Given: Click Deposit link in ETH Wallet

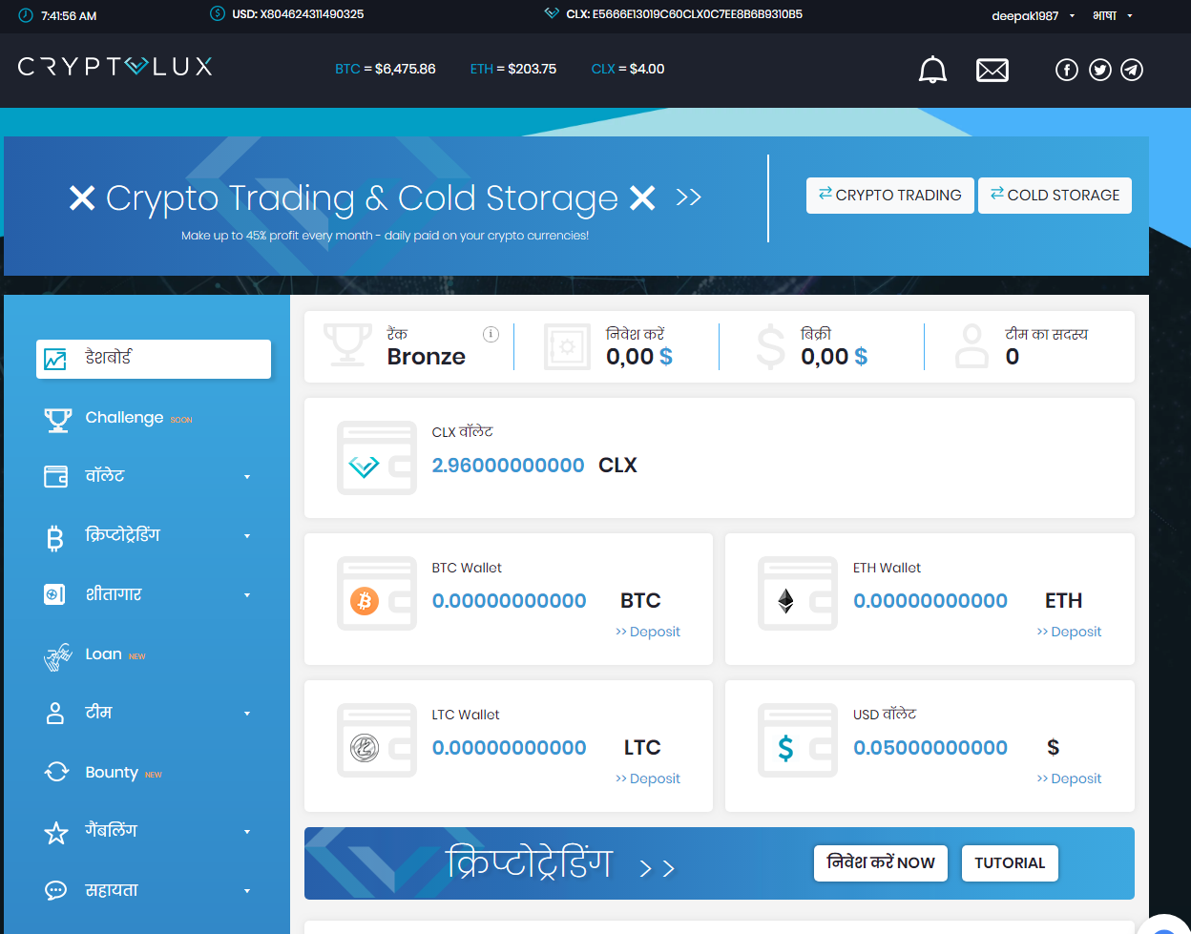Looking at the screenshot, I should coord(1069,632).
